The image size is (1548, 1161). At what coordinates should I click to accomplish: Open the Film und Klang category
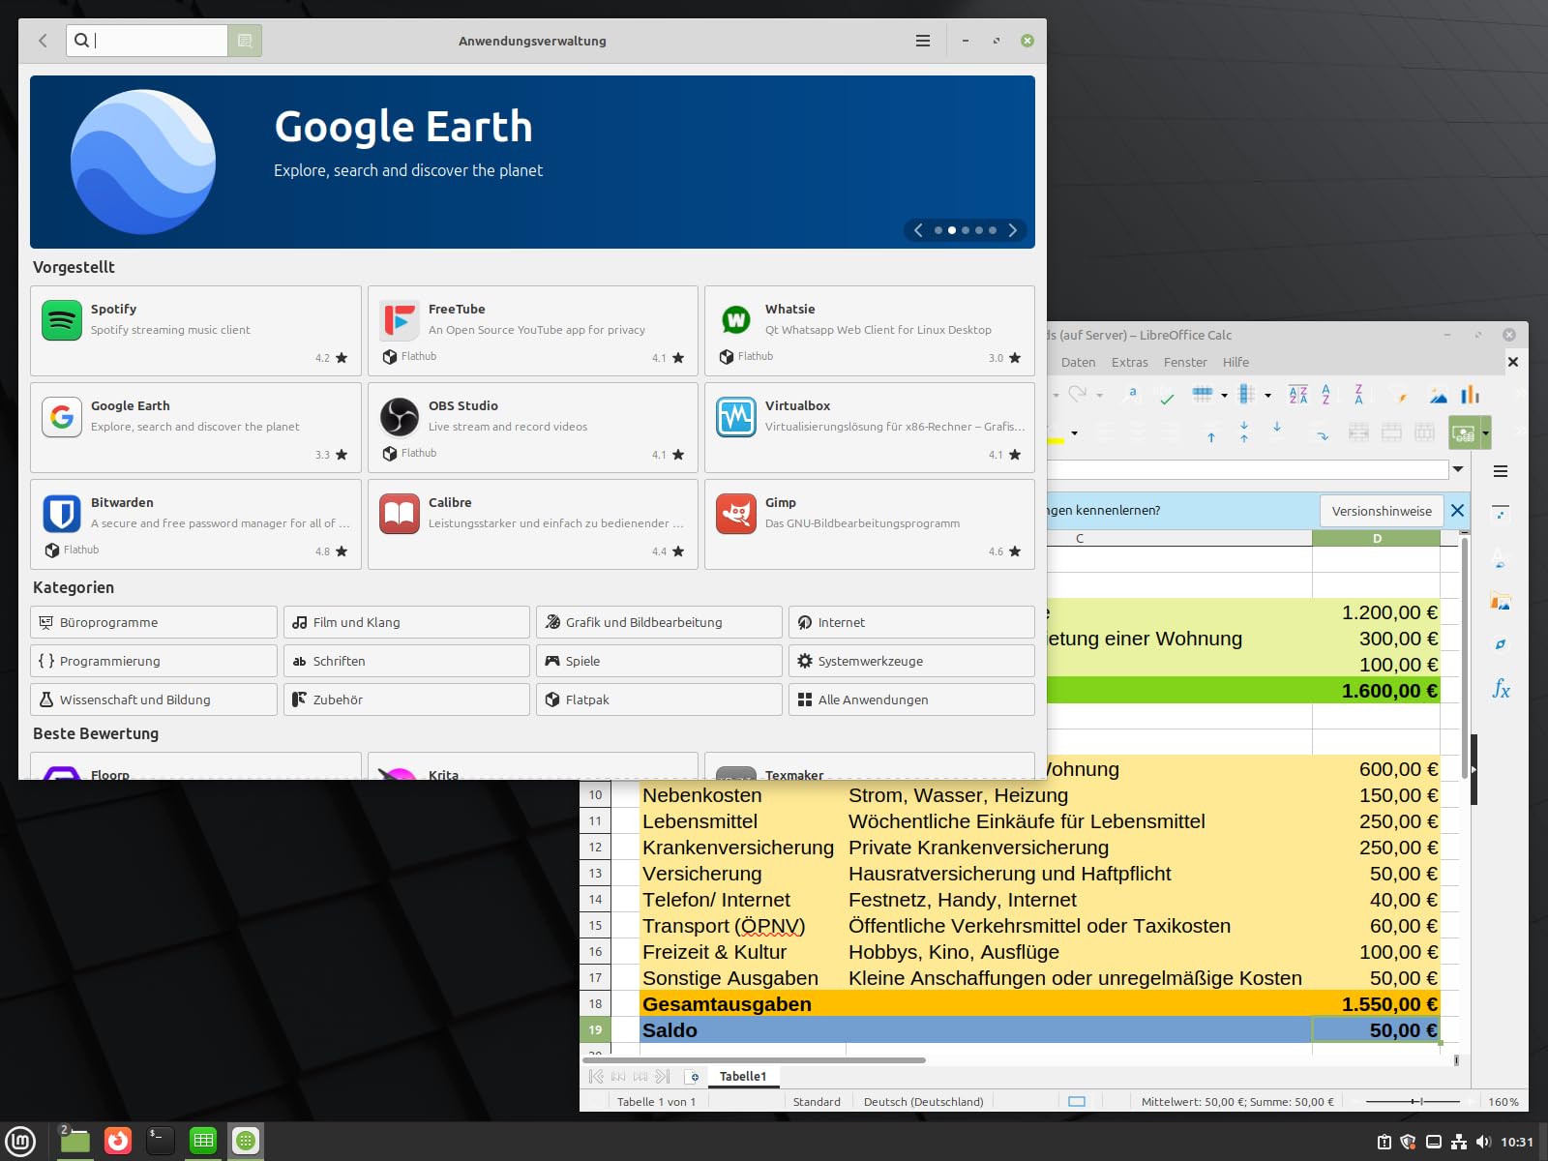tap(406, 622)
